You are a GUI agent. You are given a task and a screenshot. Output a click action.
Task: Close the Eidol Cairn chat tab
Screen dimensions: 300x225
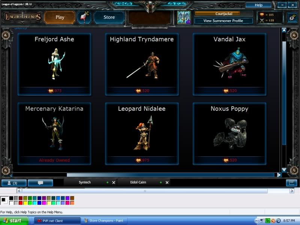tap(167, 183)
